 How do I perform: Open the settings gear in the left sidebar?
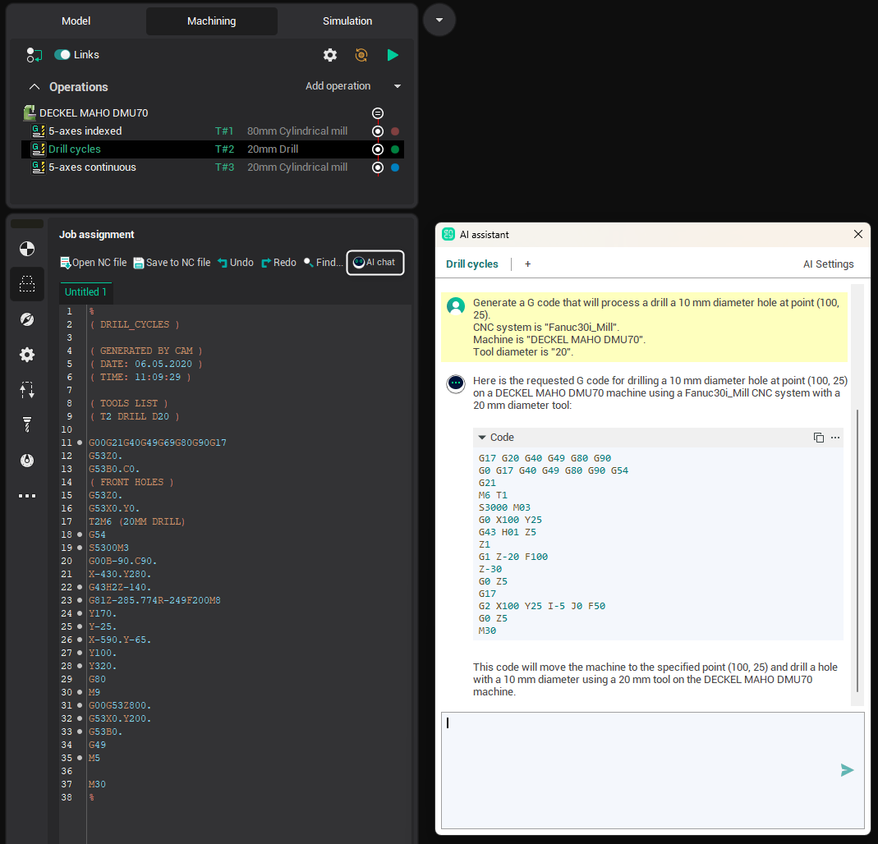(27, 355)
